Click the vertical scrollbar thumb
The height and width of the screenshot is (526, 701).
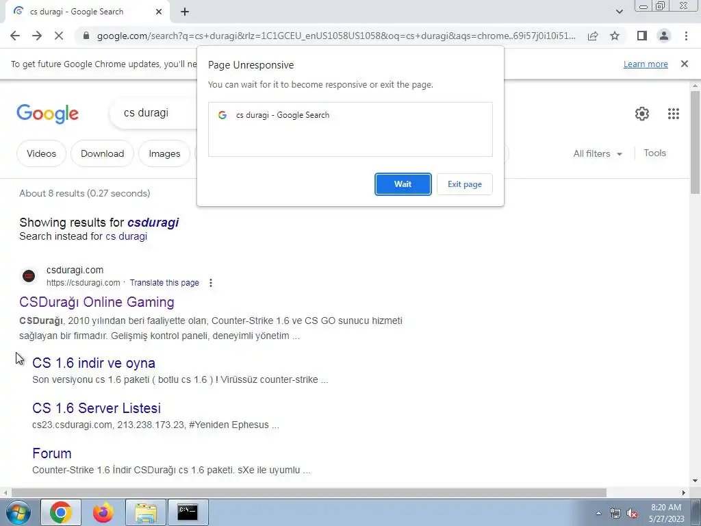[x=695, y=142]
